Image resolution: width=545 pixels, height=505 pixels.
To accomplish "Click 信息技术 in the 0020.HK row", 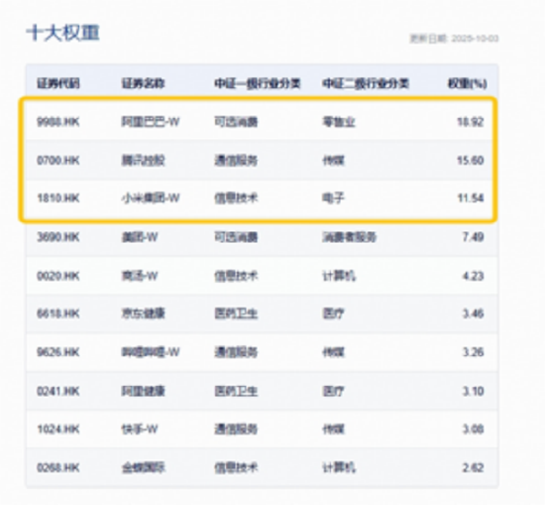I will pyautogui.click(x=236, y=276).
